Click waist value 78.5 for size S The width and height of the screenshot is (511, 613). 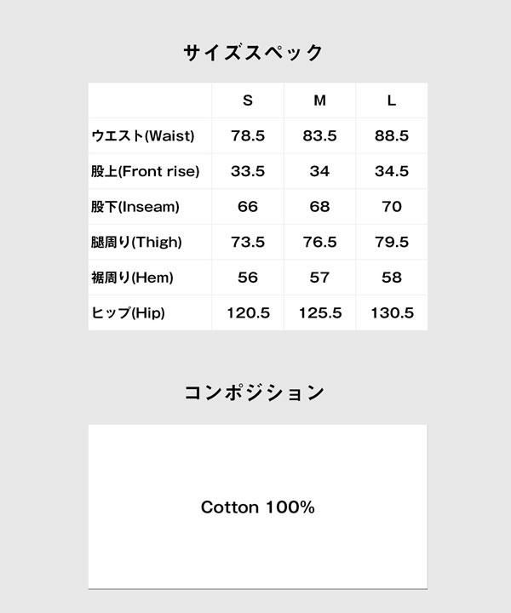tap(248, 136)
